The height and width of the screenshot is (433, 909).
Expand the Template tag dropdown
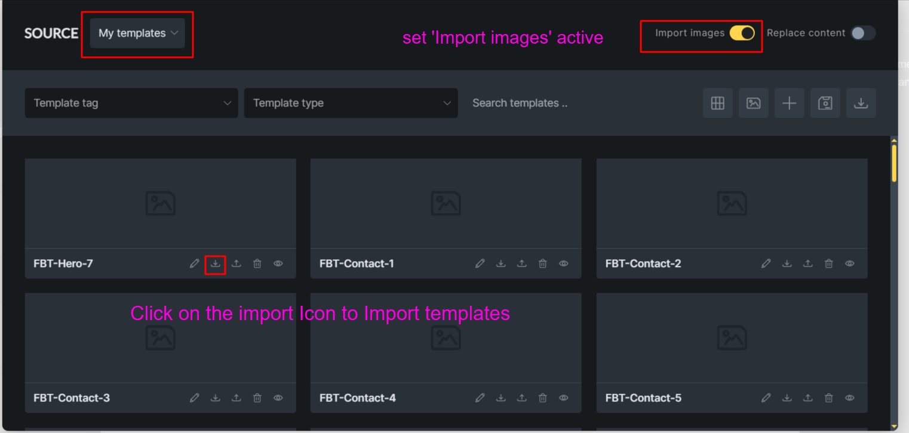coord(131,103)
